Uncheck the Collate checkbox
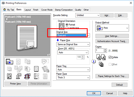 coord(110,57)
